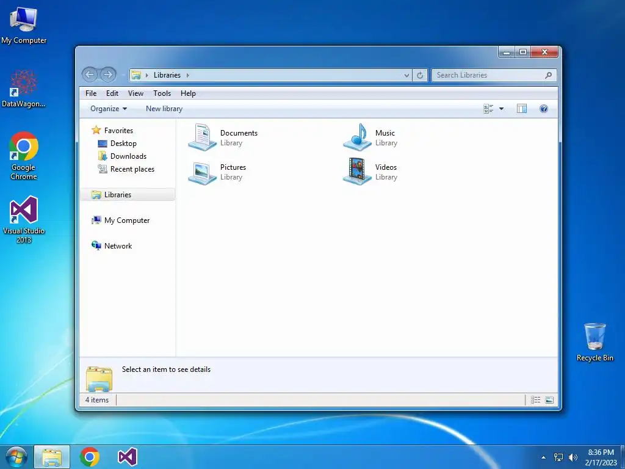Open Google Chrome desktop shortcut
This screenshot has width=625, height=469.
(24, 156)
